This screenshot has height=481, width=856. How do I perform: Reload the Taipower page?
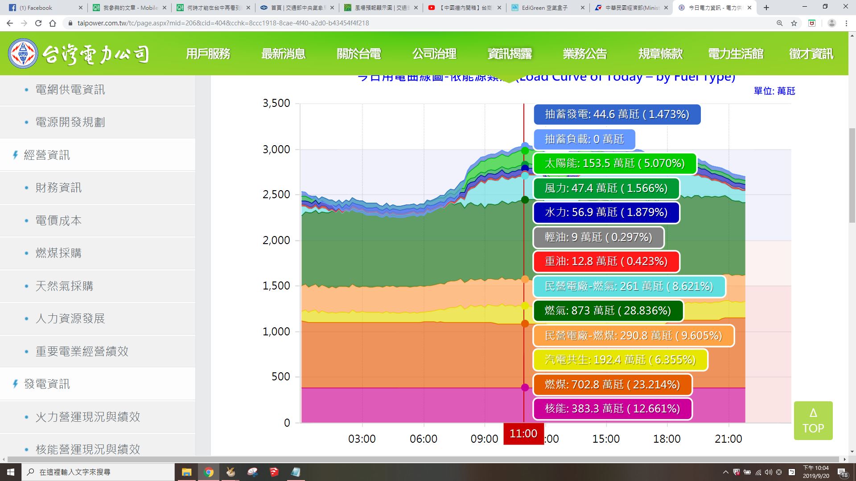coord(38,23)
